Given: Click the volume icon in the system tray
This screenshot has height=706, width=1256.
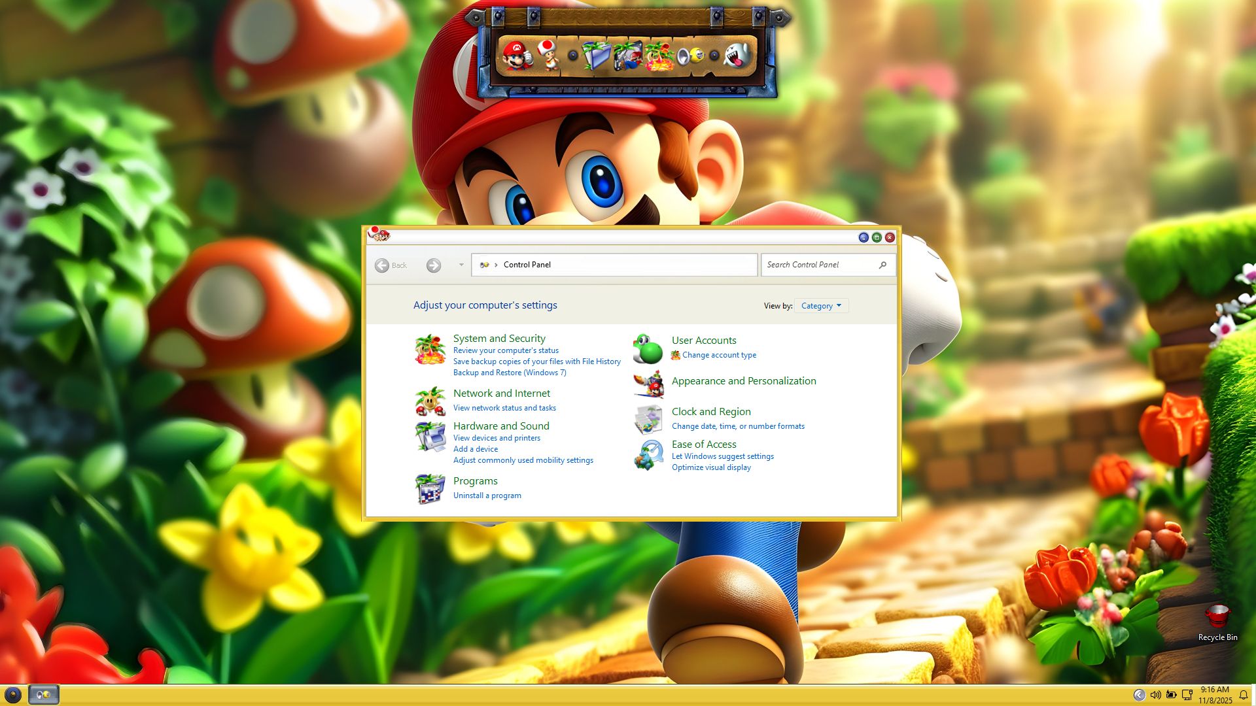Looking at the screenshot, I should tap(1155, 695).
